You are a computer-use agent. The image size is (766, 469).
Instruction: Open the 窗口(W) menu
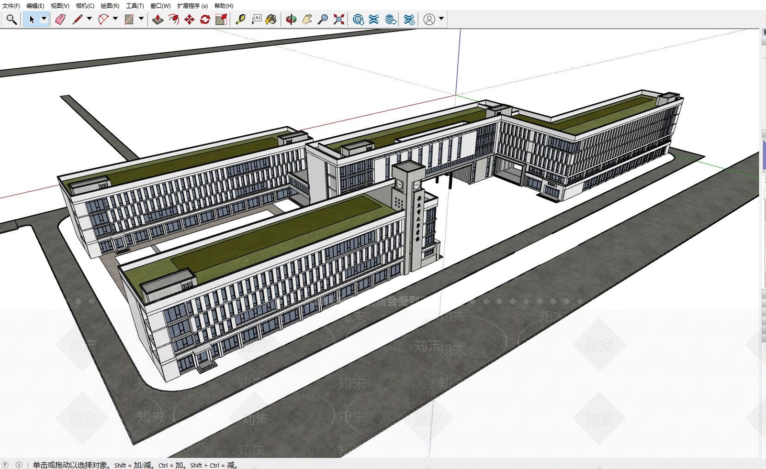[160, 6]
